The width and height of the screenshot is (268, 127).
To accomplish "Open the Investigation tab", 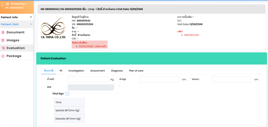I will [x=76, y=71].
